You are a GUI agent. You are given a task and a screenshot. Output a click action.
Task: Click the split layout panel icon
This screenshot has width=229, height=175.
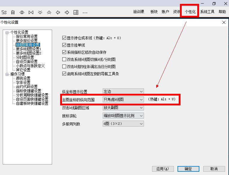click(76, 12)
